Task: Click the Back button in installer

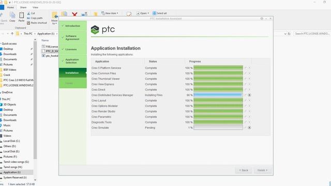Action: (244, 170)
